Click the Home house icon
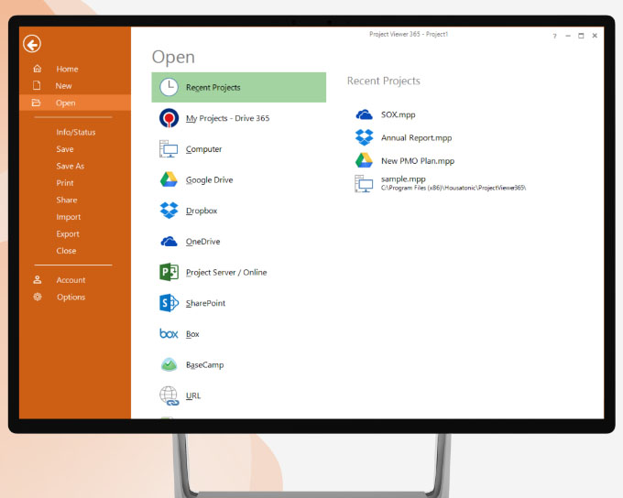Image resolution: width=623 pixels, height=498 pixels. (x=38, y=69)
